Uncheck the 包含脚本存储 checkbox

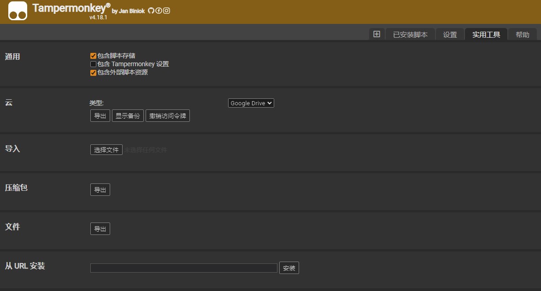click(x=93, y=56)
